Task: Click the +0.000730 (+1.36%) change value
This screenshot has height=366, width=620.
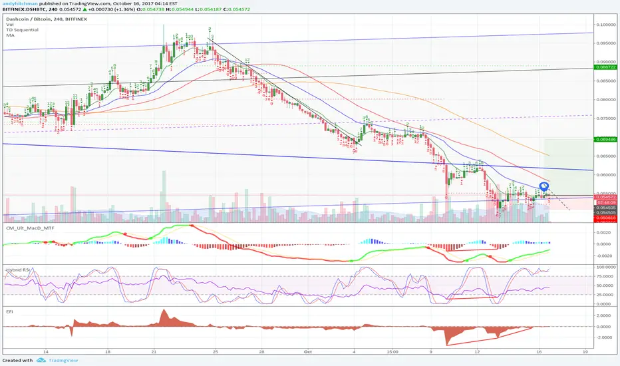Action: (x=112, y=9)
